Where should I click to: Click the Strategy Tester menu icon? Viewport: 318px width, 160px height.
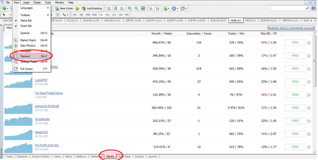tap(16, 62)
